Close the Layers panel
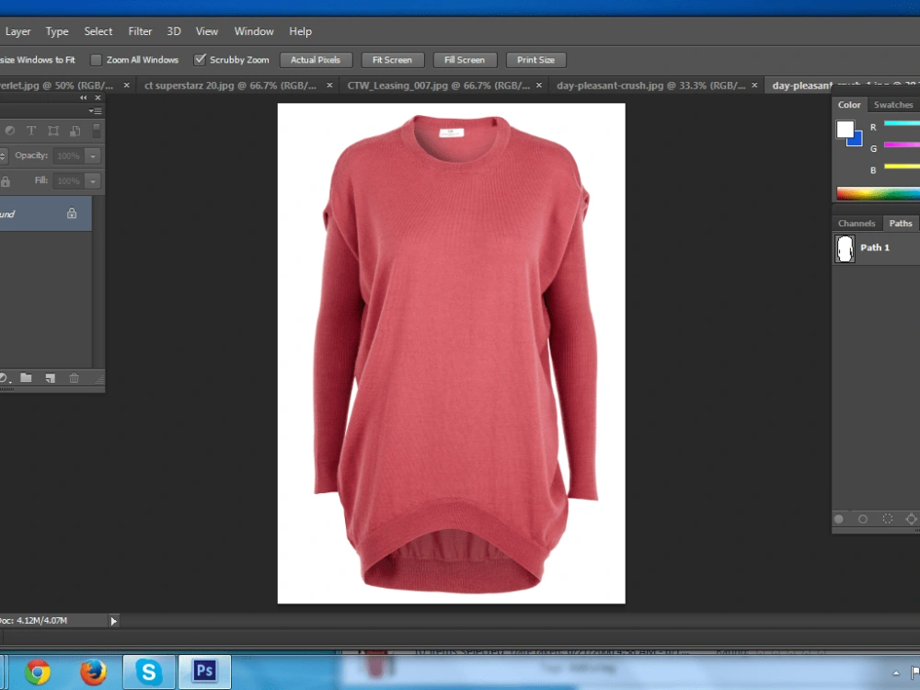 [98, 98]
